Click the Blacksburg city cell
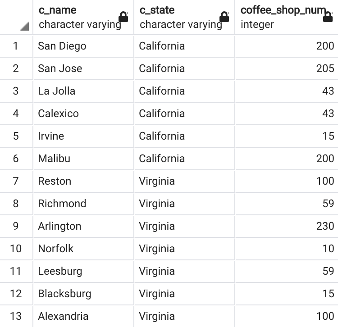 point(83,294)
